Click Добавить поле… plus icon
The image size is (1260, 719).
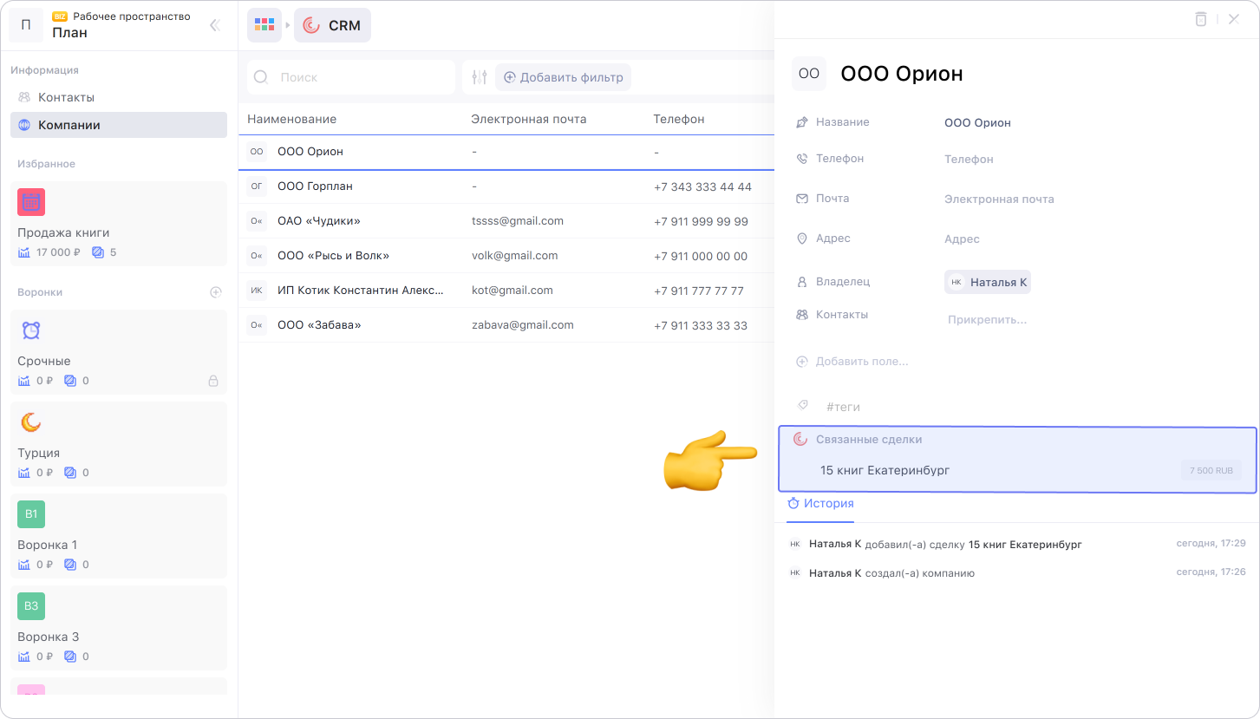coord(802,362)
